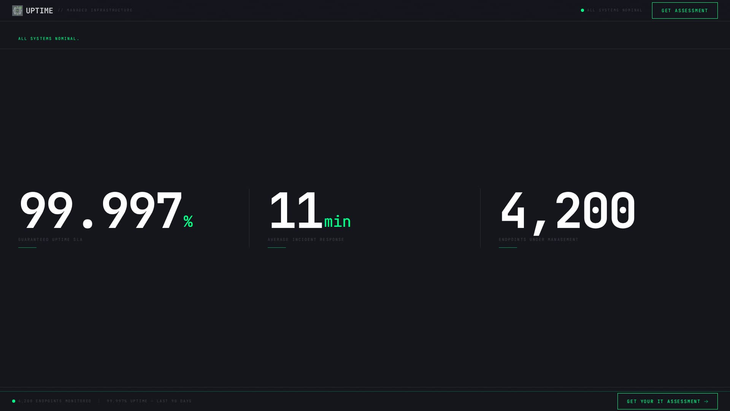Click 99.997% Uptime Last 90 Days text
The image size is (730, 411).
(x=149, y=401)
